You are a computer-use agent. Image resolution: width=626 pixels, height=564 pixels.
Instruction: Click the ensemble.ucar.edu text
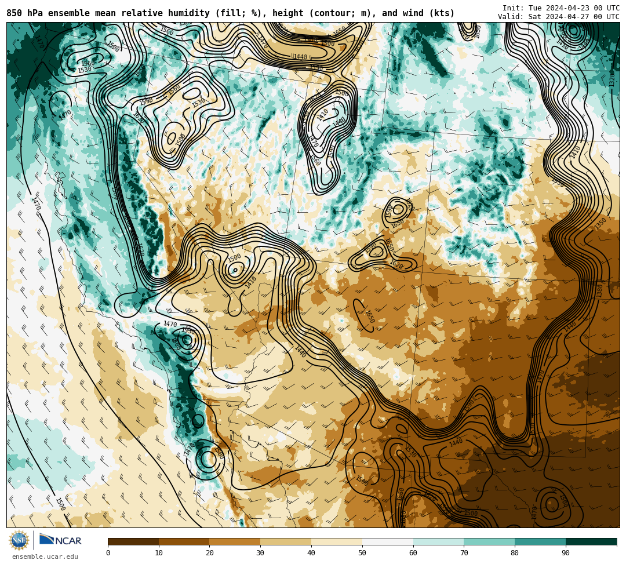[45, 556]
